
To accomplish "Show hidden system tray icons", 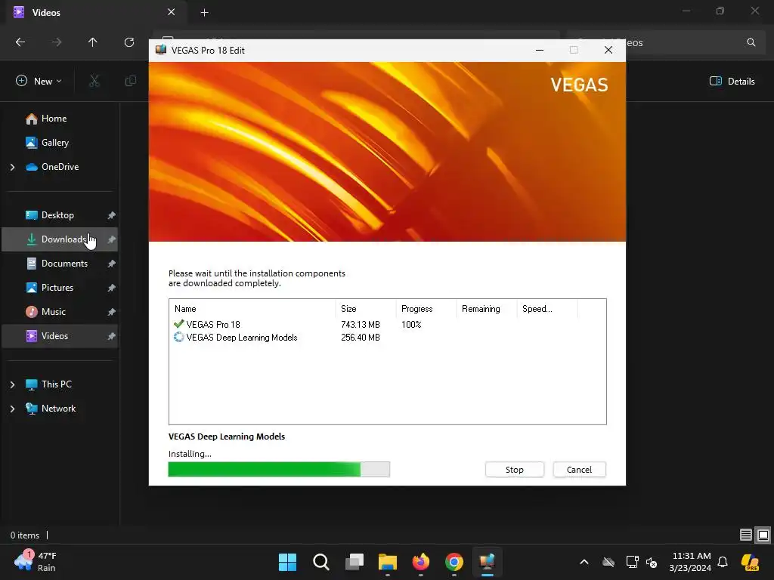I will pos(584,562).
